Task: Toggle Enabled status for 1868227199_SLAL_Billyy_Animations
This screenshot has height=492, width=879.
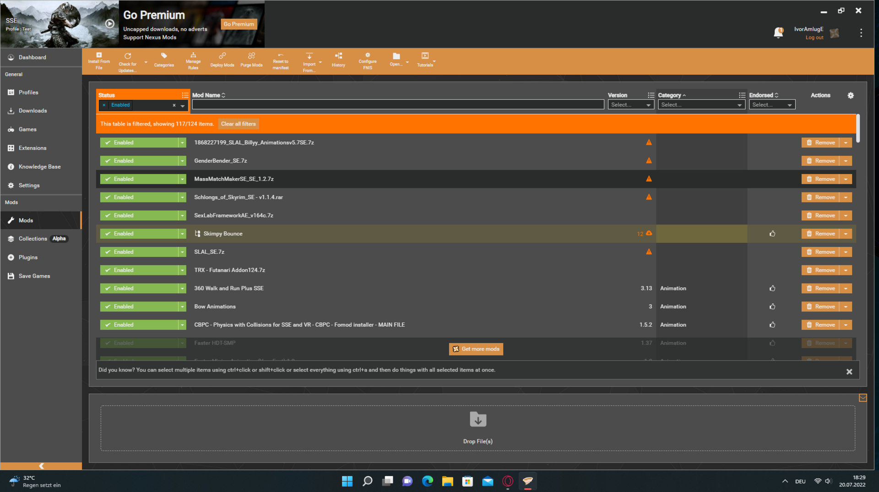Action: [x=139, y=142]
